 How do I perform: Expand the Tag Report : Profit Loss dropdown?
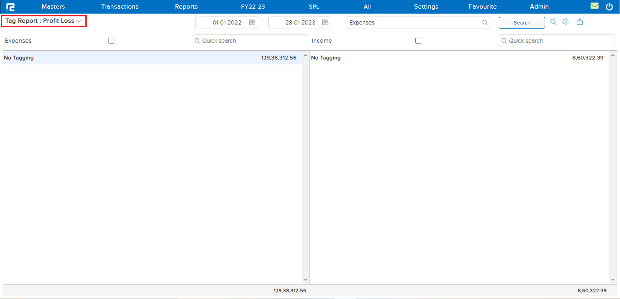point(44,21)
